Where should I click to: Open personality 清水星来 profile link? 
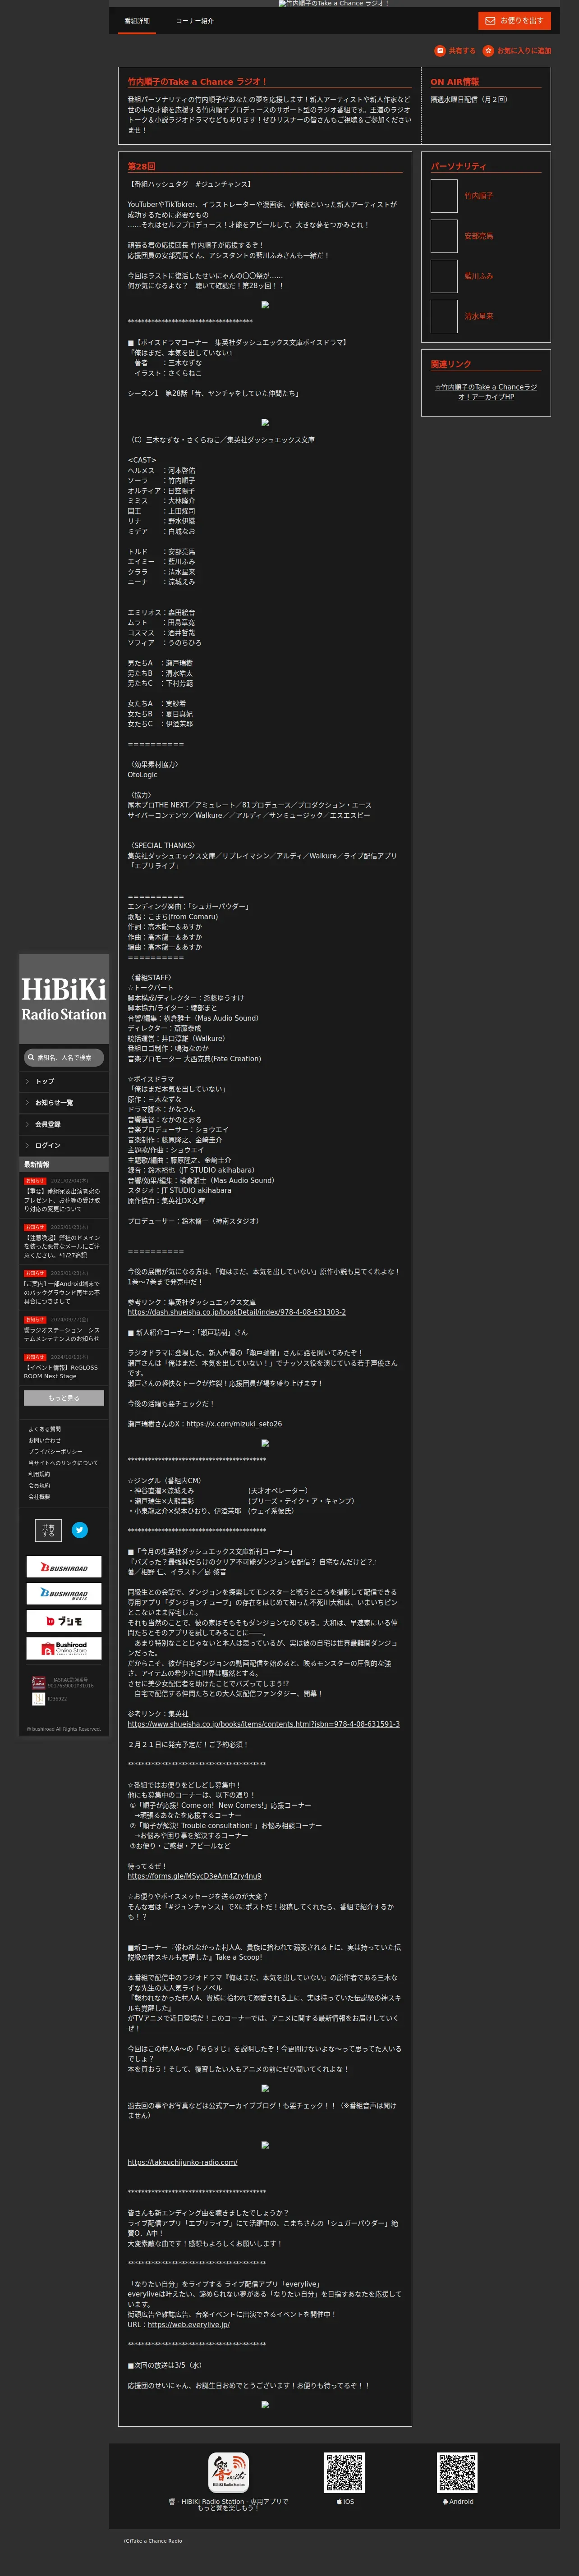click(478, 316)
